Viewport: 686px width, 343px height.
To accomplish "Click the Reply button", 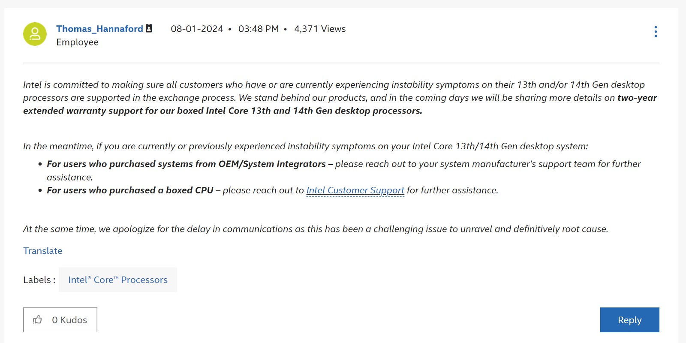I will click(629, 320).
